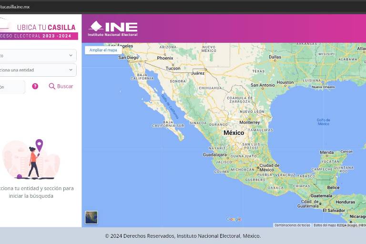Click the Google logo on the map
The height and width of the screenshot is (244, 366).
click(x=234, y=219)
